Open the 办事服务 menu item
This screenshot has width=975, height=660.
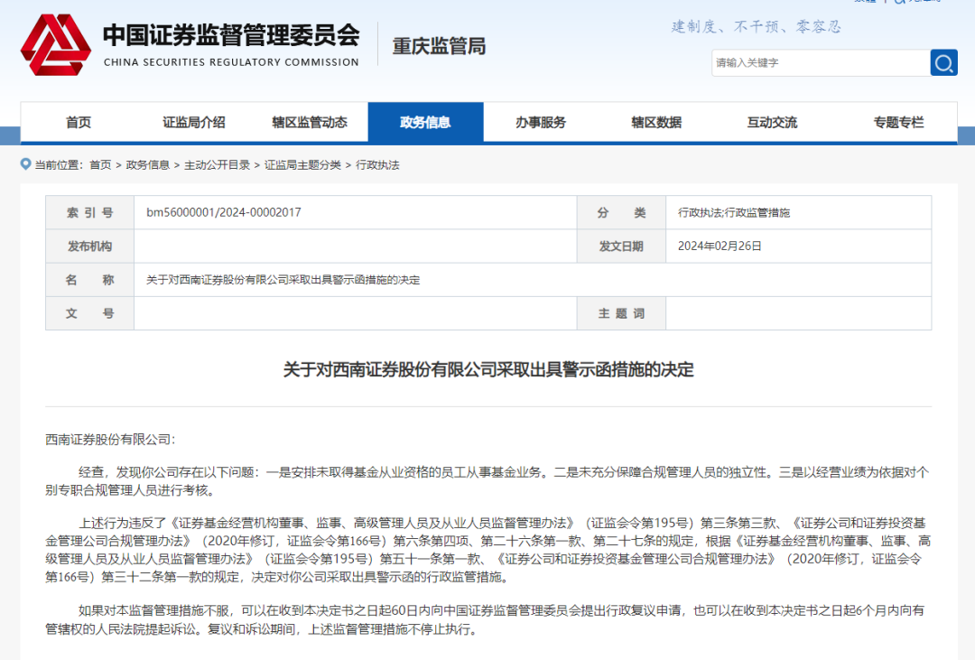click(541, 123)
